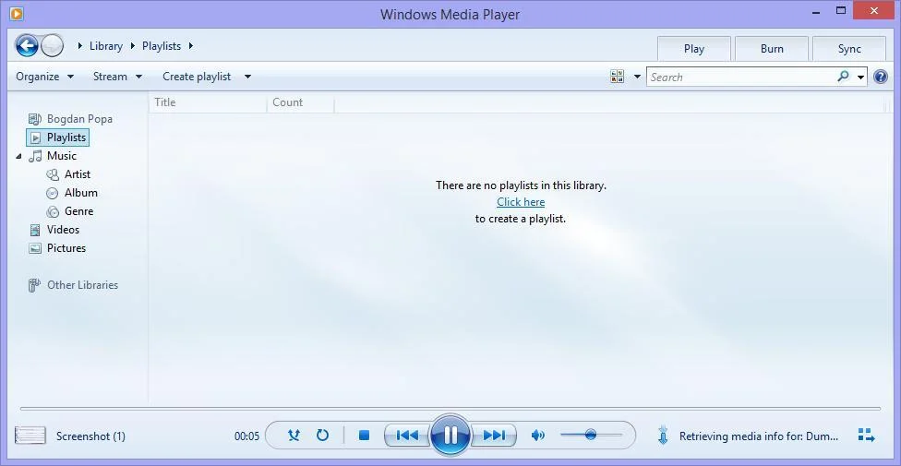Mute the volume via the speaker icon
This screenshot has height=466, width=901.
pyautogui.click(x=538, y=436)
